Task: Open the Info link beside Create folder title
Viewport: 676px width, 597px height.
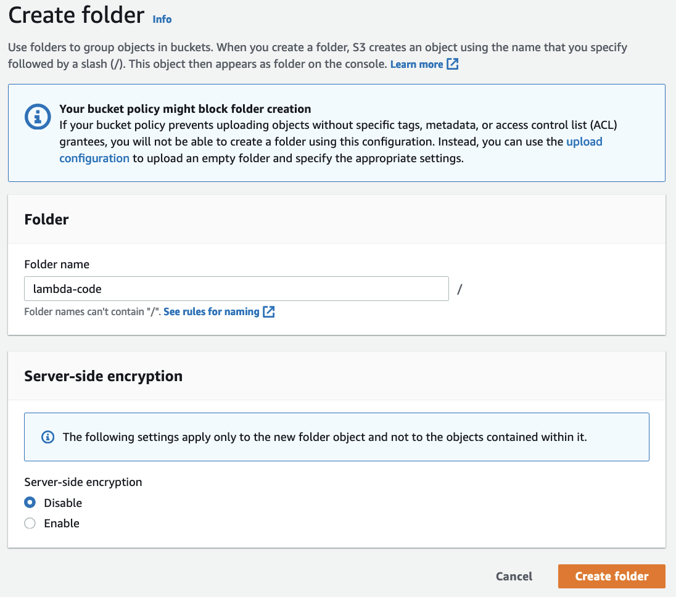Action: pyautogui.click(x=162, y=19)
